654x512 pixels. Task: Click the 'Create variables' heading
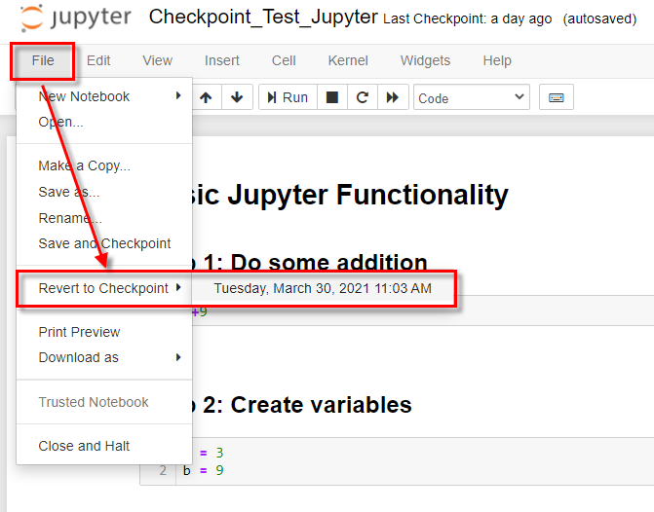pos(322,405)
